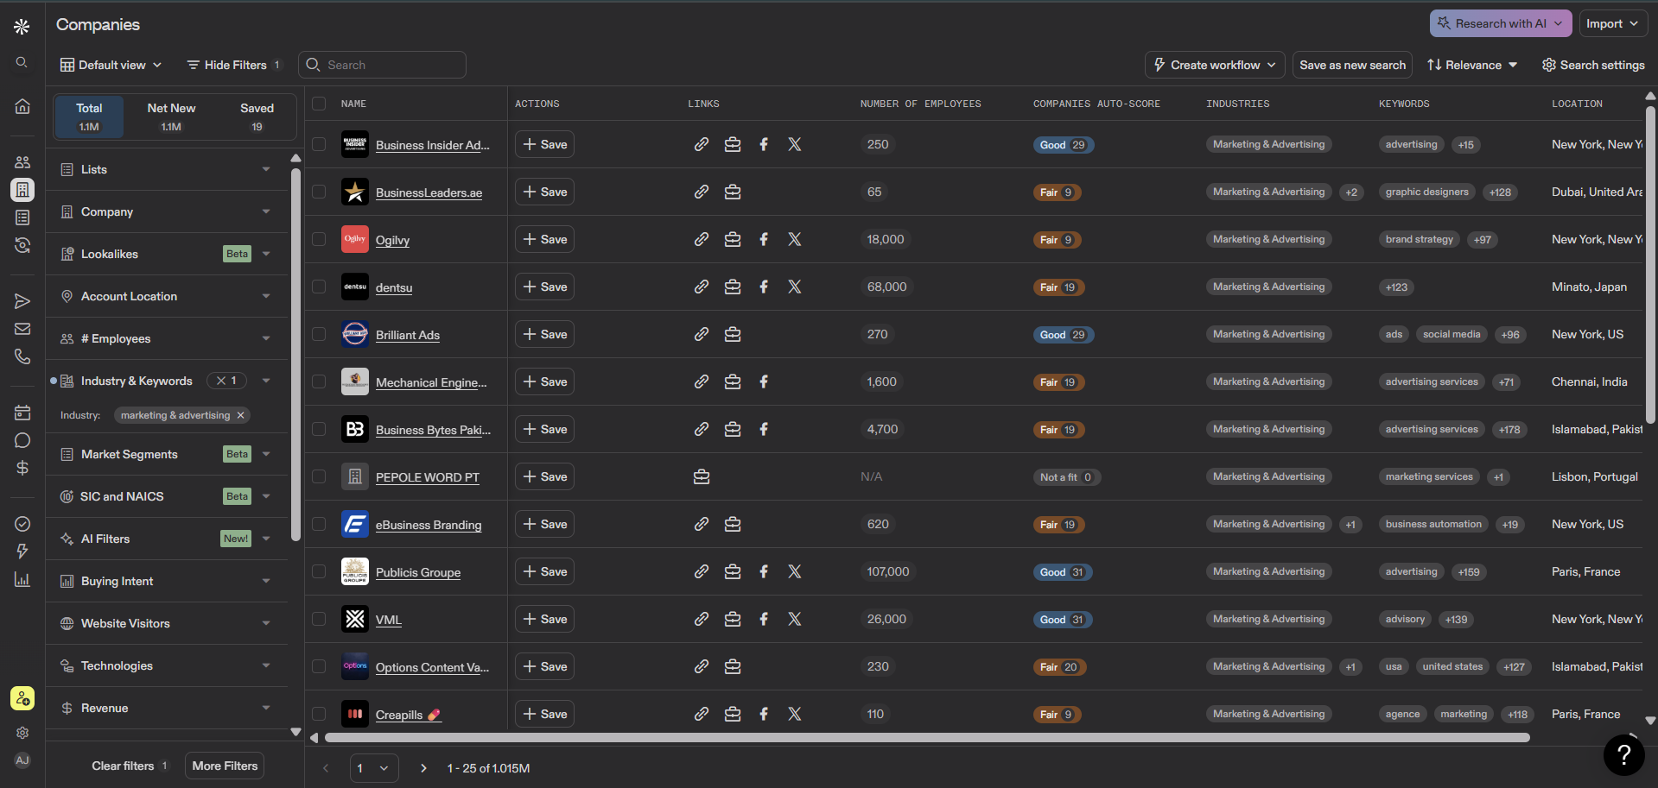Screen dimensions: 1658x788
Task: Switch to the Net New tab
Action: 171,117
